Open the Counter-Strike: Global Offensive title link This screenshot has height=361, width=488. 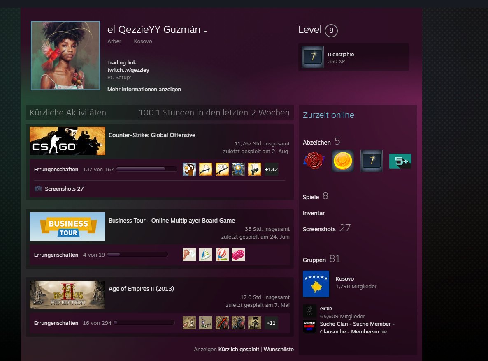(152, 135)
